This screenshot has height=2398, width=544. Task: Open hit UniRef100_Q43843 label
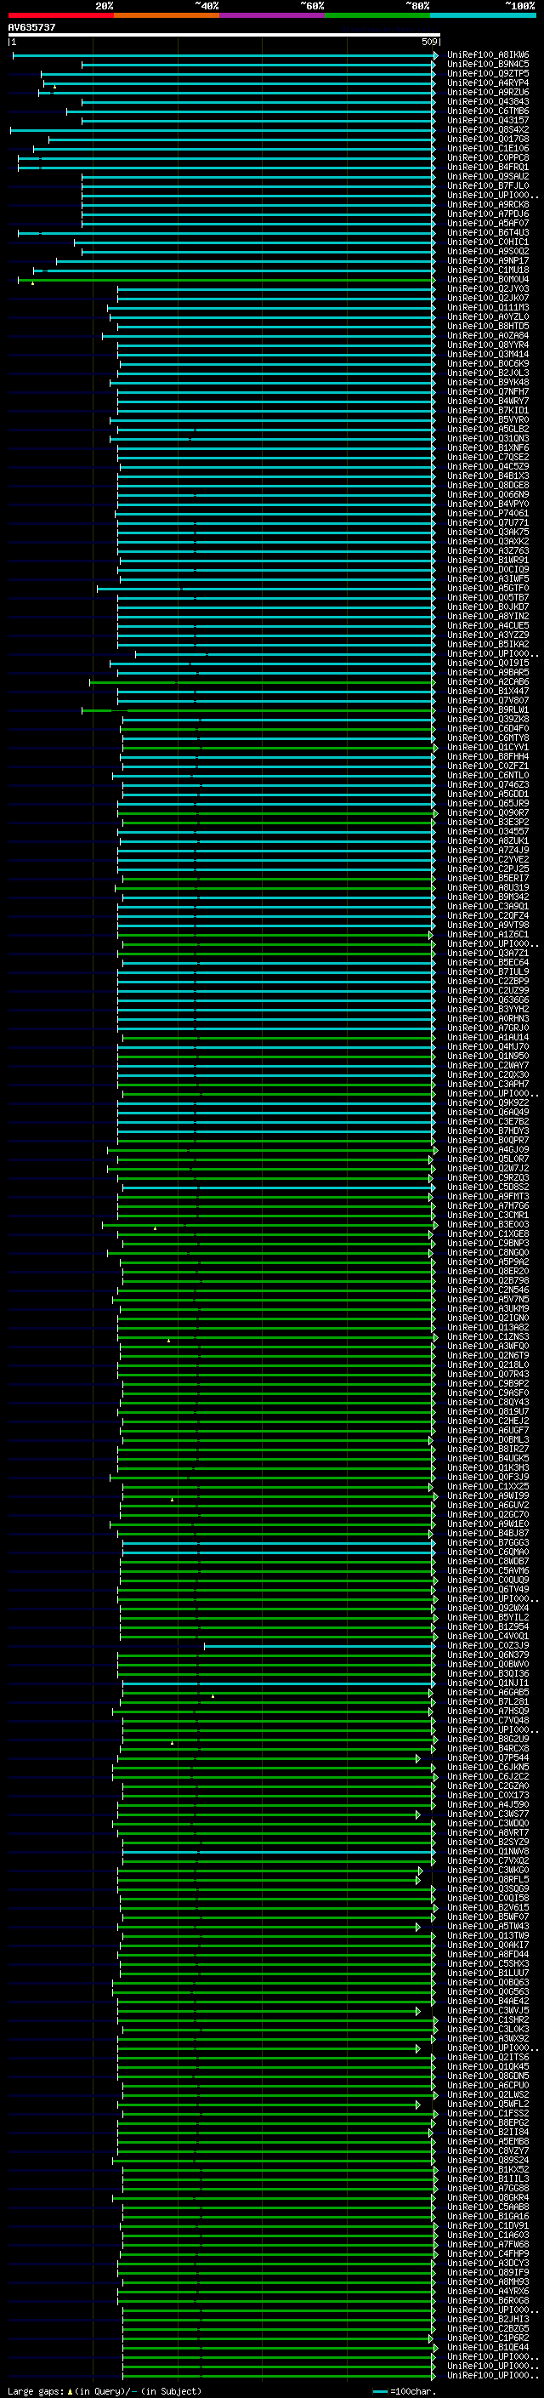[488, 101]
